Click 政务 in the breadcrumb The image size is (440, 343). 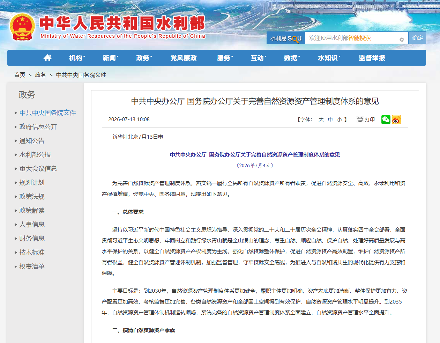tap(40, 75)
